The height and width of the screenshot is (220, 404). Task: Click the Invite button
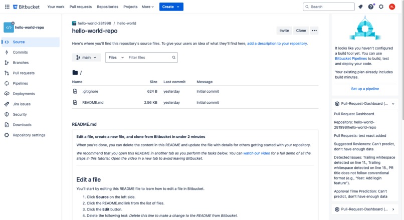[x=284, y=31]
